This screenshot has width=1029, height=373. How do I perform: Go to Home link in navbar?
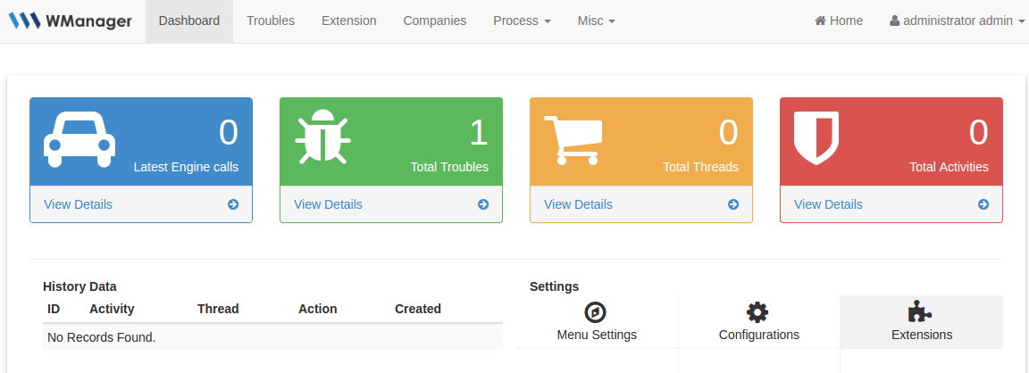838,21
